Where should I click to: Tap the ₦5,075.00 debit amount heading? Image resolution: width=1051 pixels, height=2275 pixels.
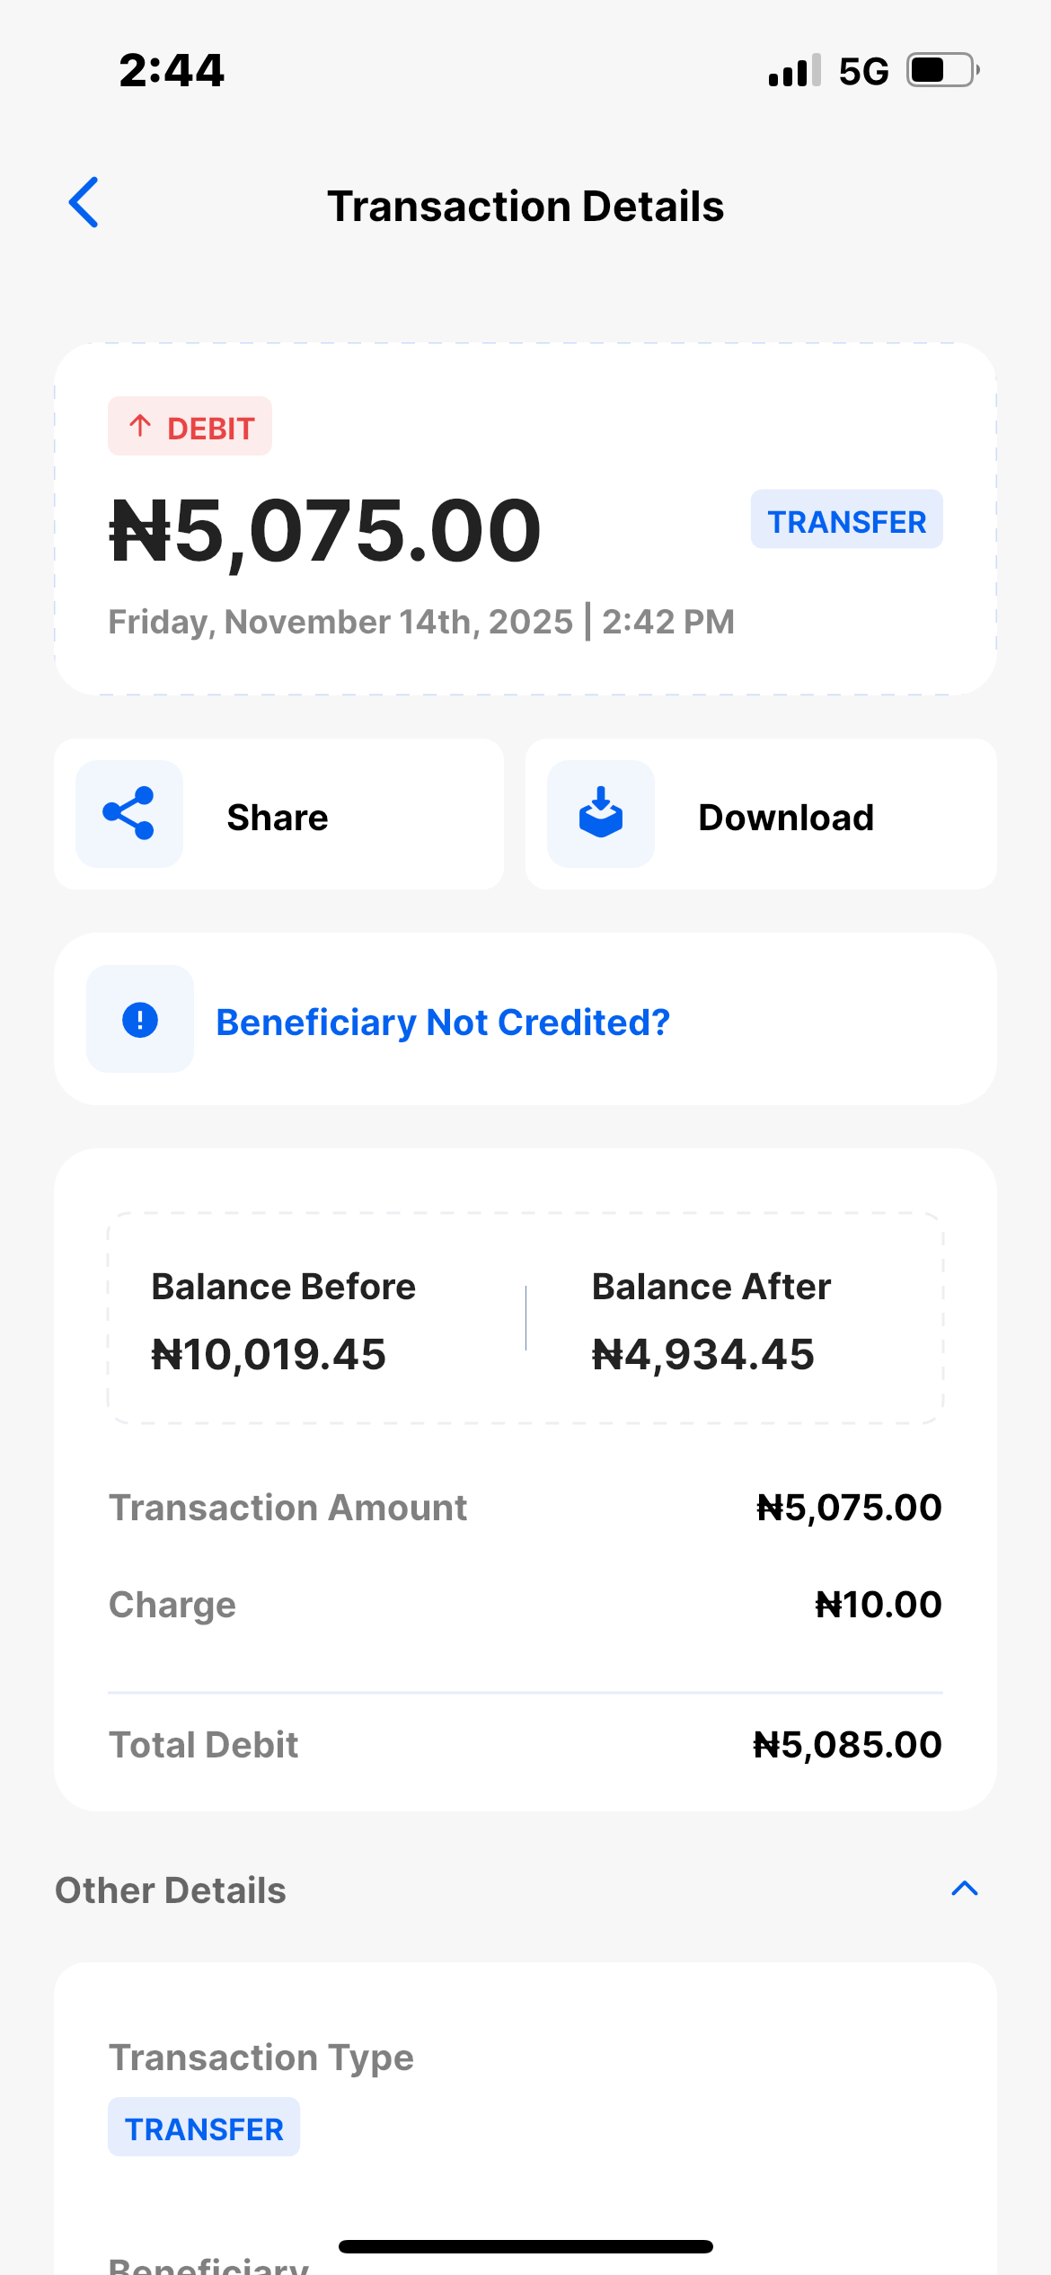click(x=325, y=532)
